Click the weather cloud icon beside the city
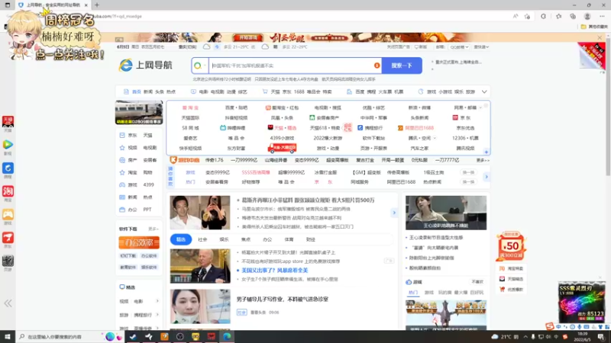The image size is (611, 343). pos(206,46)
